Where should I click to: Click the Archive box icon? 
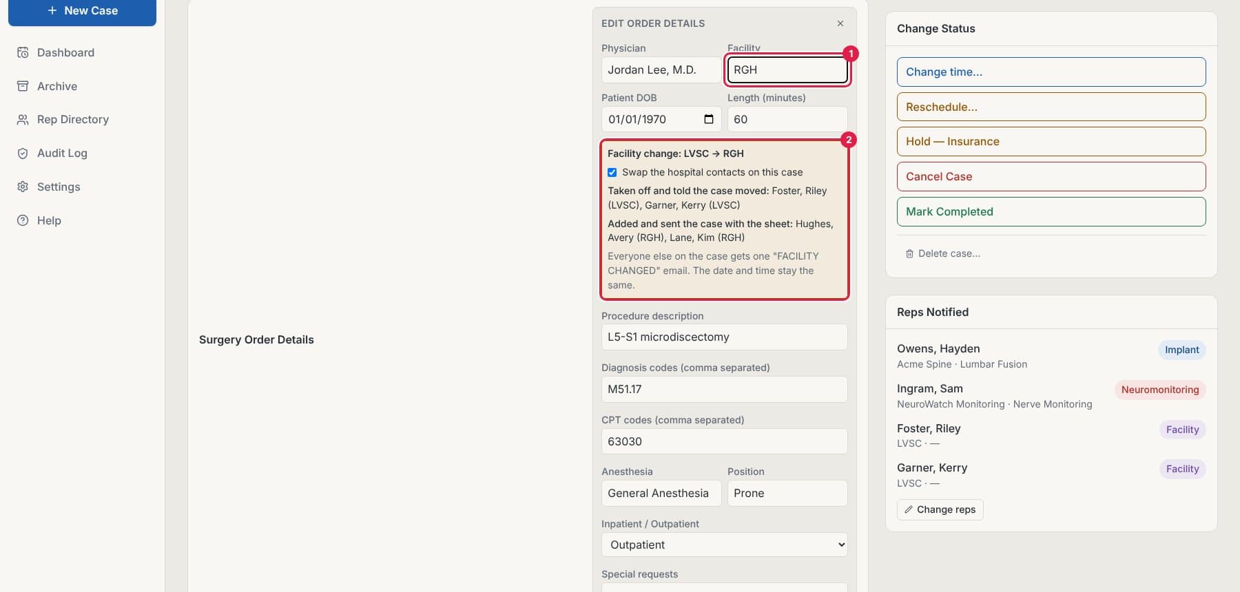point(23,86)
